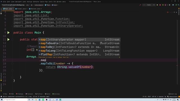Collapse the main method fold marker
Image resolution: width=180 pixels, height=101 pixels.
coord(12,40)
